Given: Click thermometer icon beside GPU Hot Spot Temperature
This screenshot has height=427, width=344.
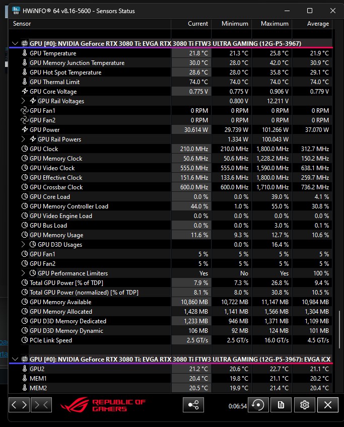Looking at the screenshot, I should (x=25, y=72).
